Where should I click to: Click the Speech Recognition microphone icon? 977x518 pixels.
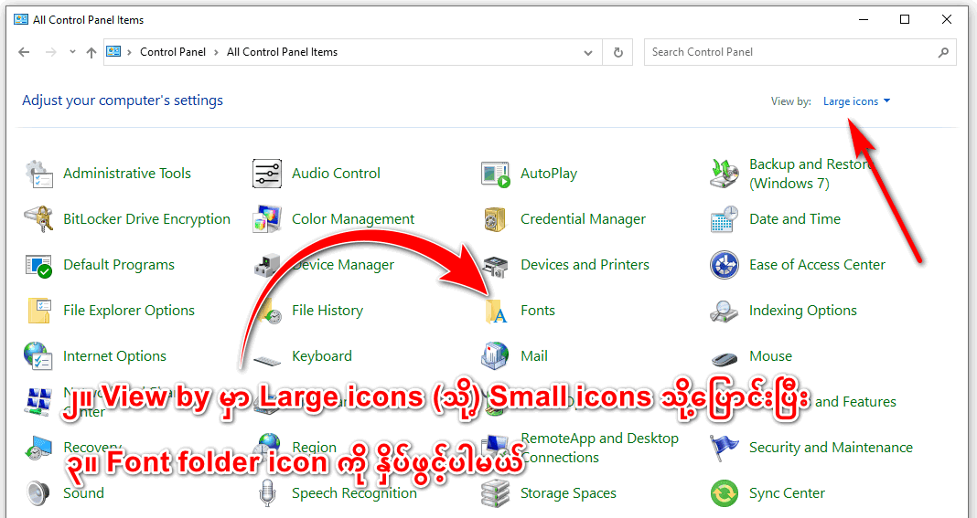pos(267,493)
